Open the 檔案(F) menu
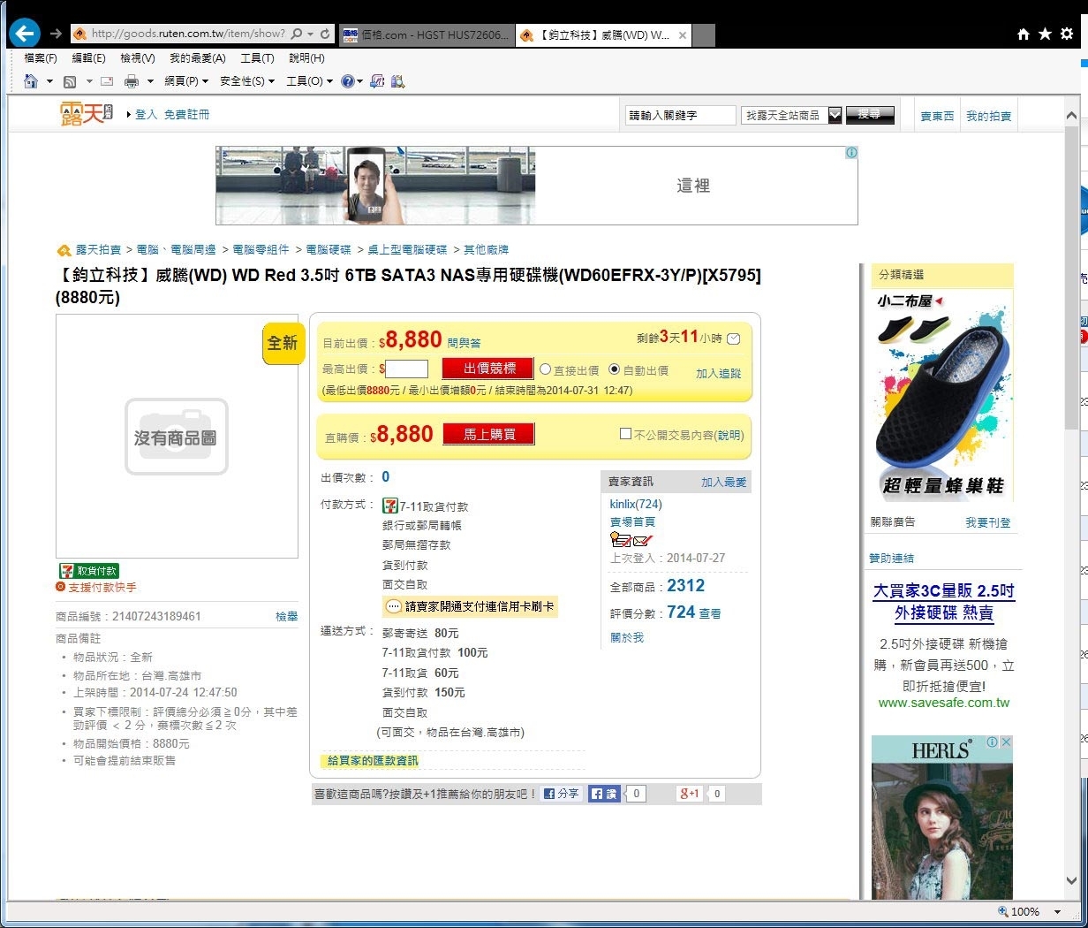Image resolution: width=1088 pixels, height=928 pixels. pos(41,58)
